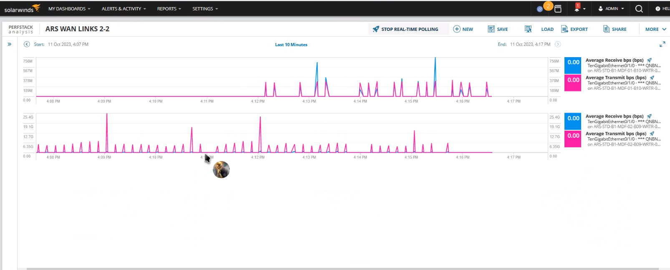Viewport: 670px width, 270px height.
Task: Click the search magnifier icon
Action: tap(639, 9)
